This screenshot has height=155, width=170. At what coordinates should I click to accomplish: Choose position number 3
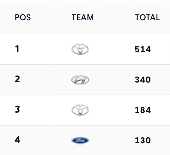click(x=17, y=109)
